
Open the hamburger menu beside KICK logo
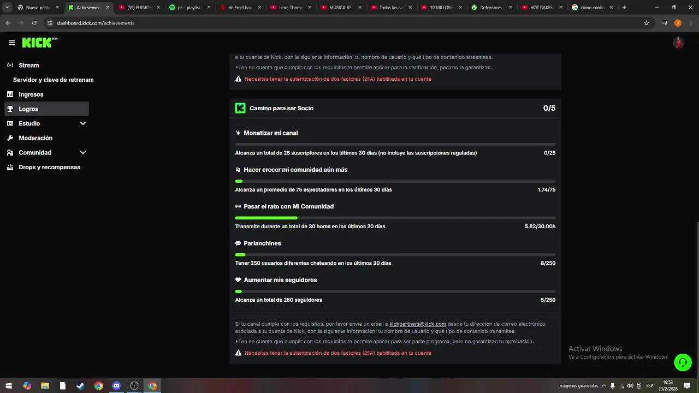point(11,43)
